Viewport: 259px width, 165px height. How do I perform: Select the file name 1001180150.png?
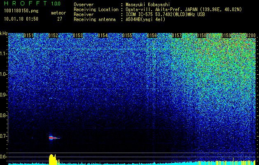pos(21,11)
